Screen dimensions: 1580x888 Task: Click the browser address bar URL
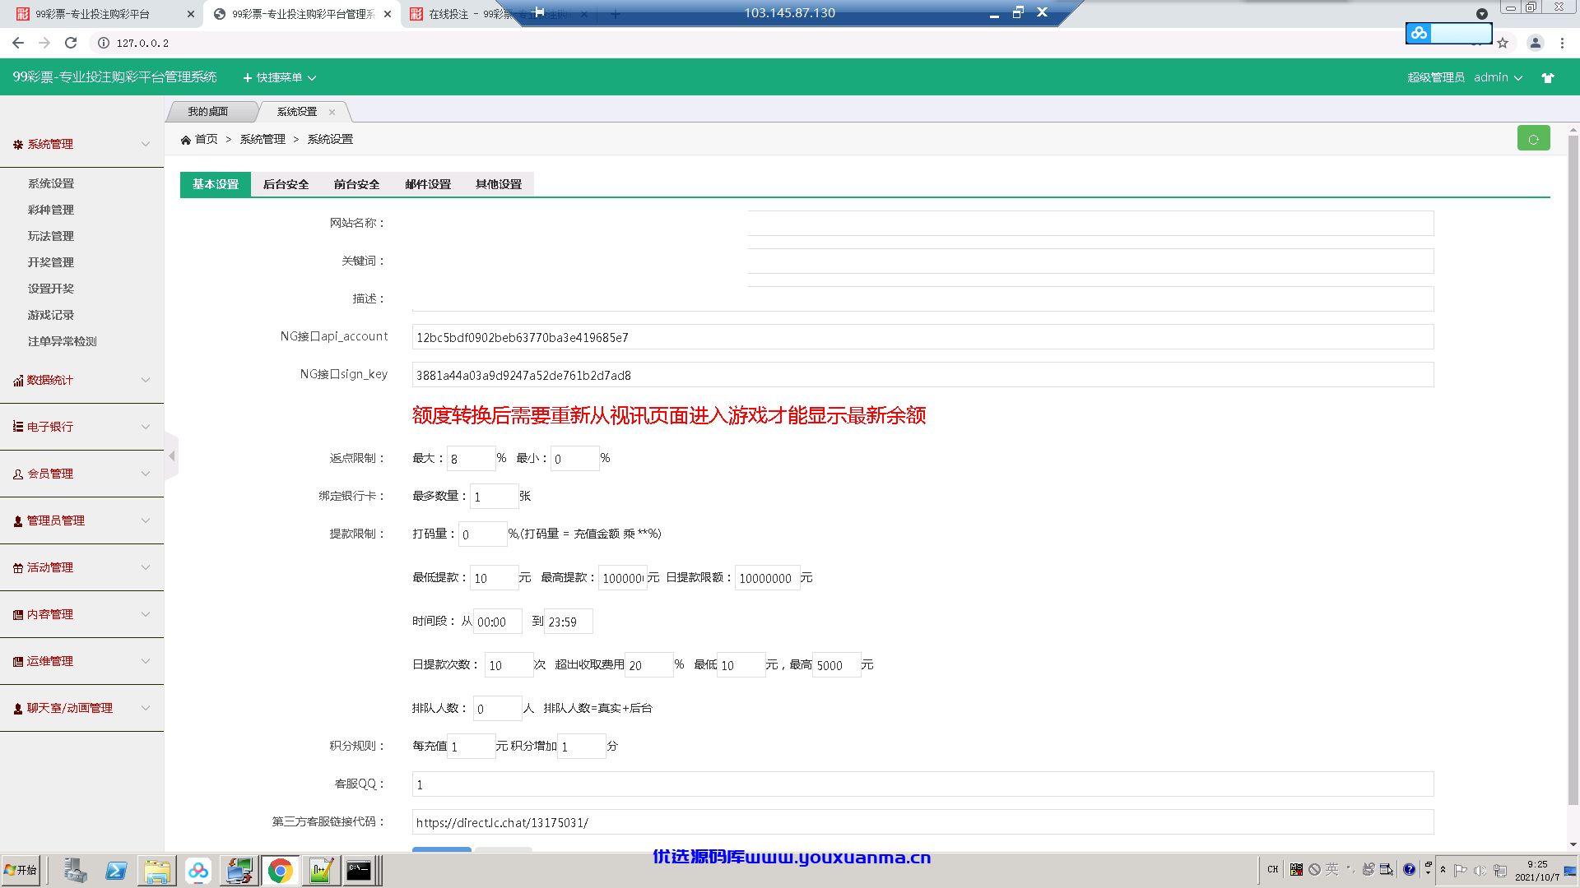(x=142, y=43)
